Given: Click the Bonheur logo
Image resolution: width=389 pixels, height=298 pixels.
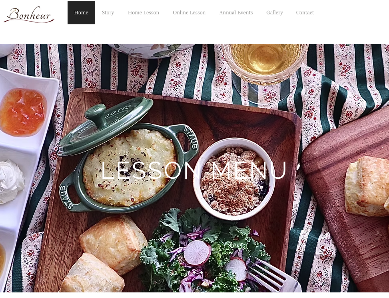Looking at the screenshot, I should [29, 15].
